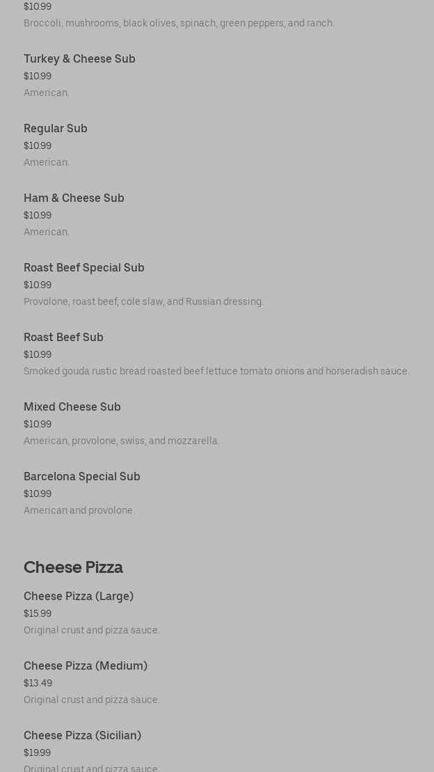
Task: Pick the Mixed Cheese Sub
Action: tap(72, 407)
